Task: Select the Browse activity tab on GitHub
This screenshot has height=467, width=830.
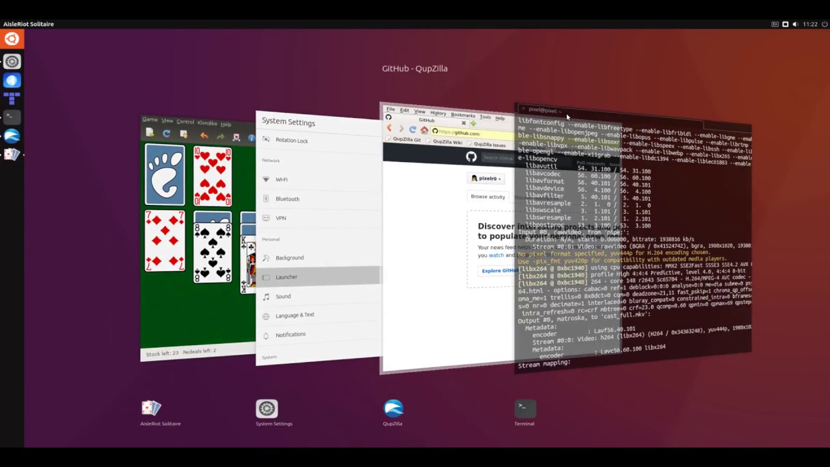Action: coord(488,197)
